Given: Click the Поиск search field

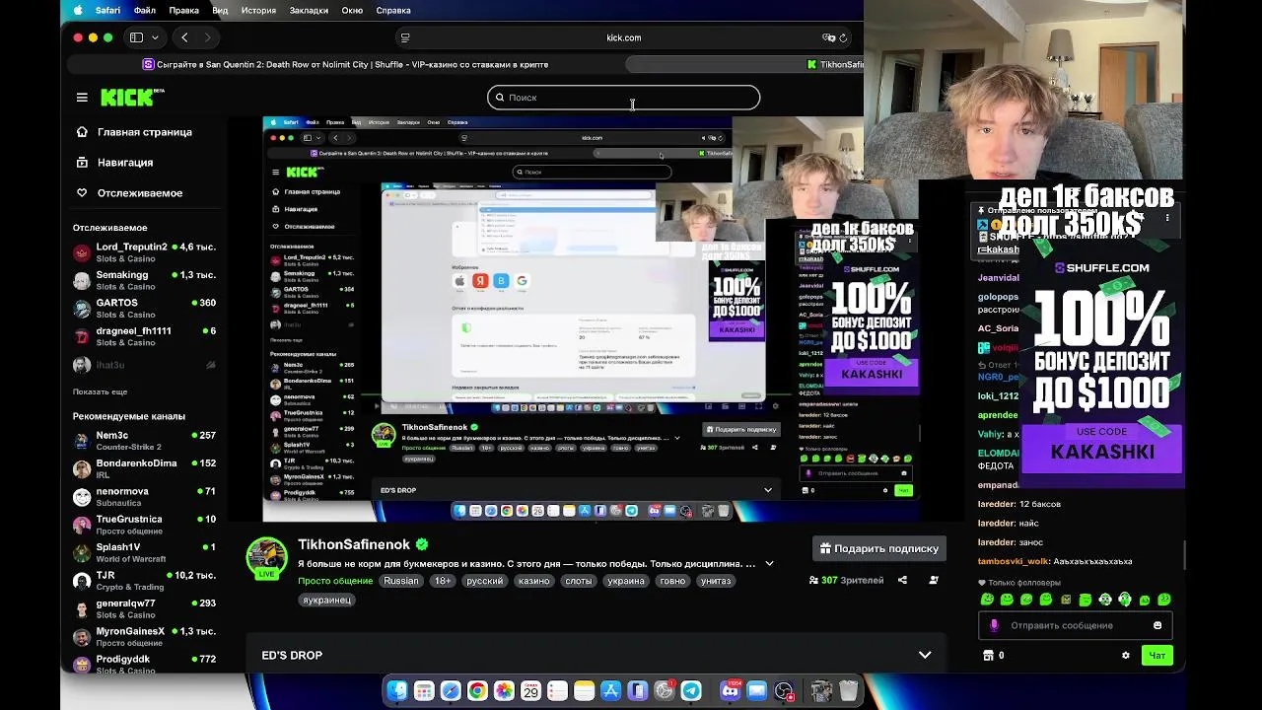Looking at the screenshot, I should click(623, 98).
